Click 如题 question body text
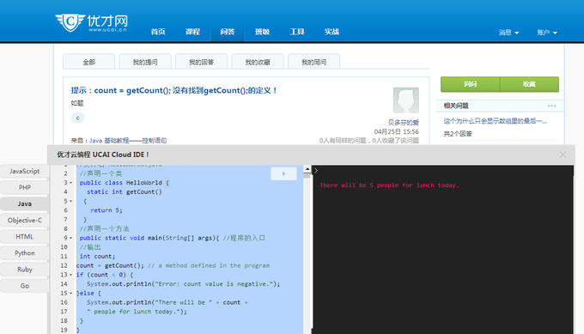This screenshot has width=584, height=334. 77,103
